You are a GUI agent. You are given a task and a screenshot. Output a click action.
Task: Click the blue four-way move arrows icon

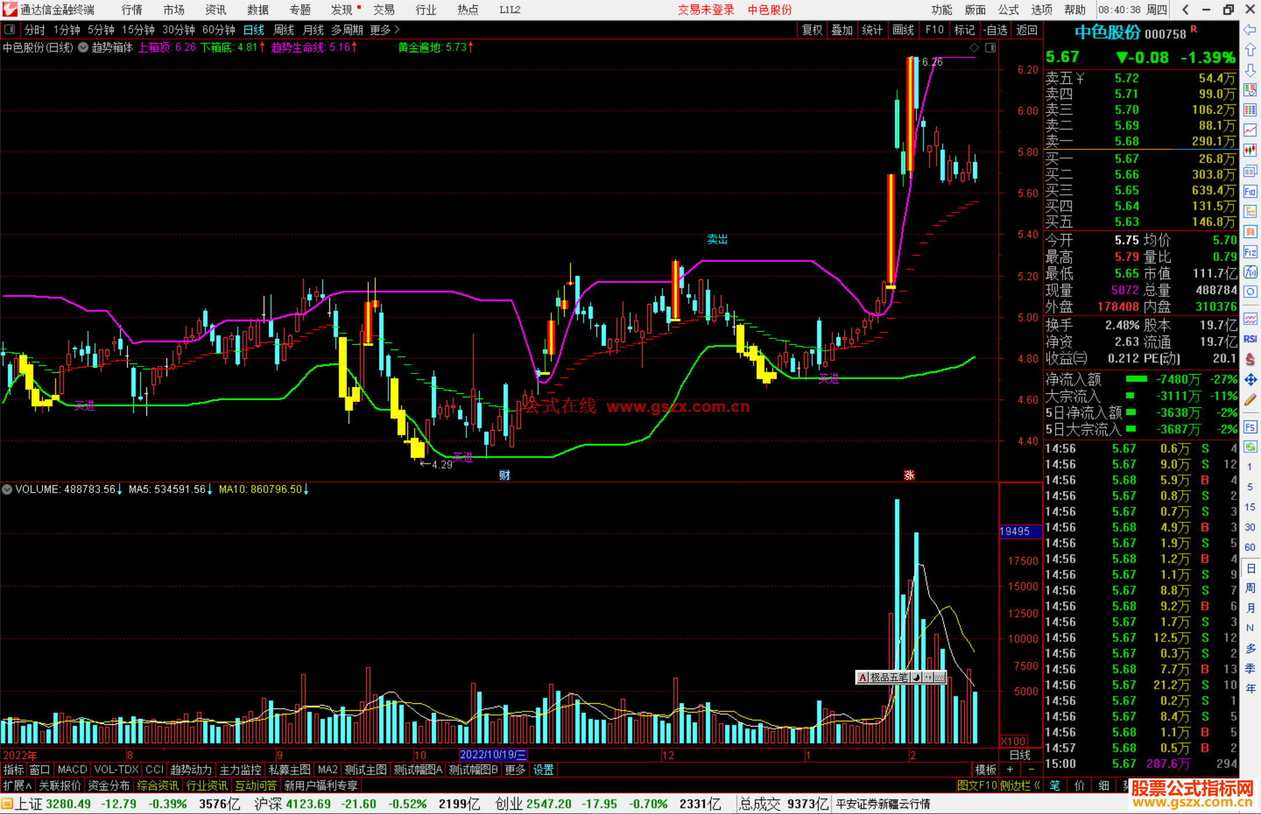(x=1250, y=380)
